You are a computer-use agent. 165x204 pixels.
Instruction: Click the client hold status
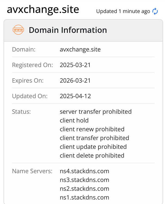(x=74, y=120)
